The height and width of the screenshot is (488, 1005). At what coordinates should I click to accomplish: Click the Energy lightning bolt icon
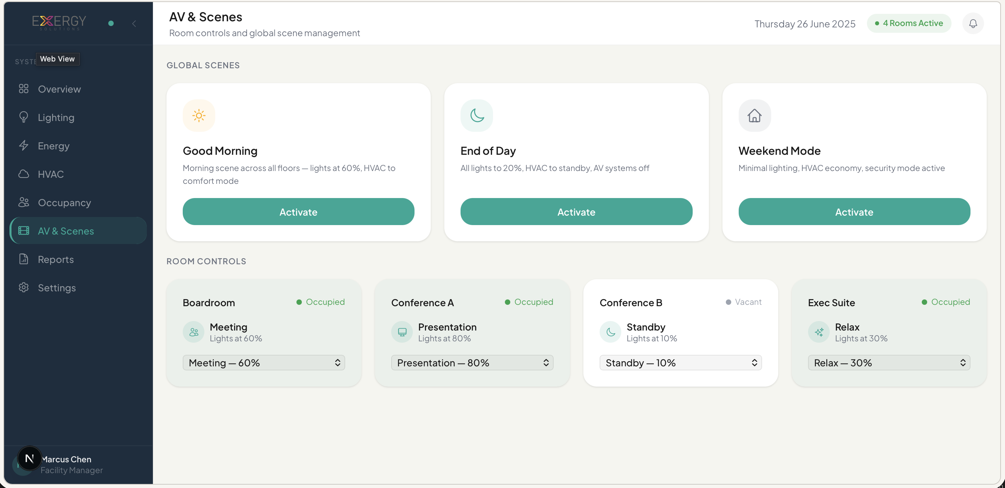(24, 146)
